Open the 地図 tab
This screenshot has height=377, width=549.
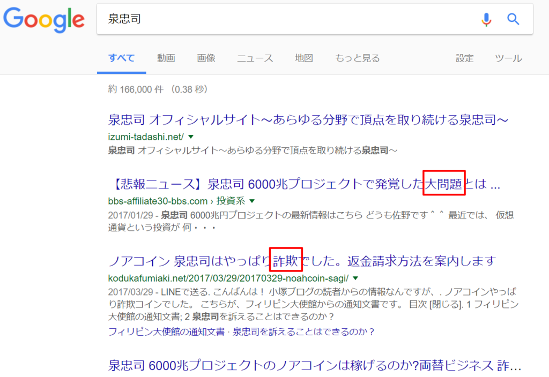pos(303,58)
